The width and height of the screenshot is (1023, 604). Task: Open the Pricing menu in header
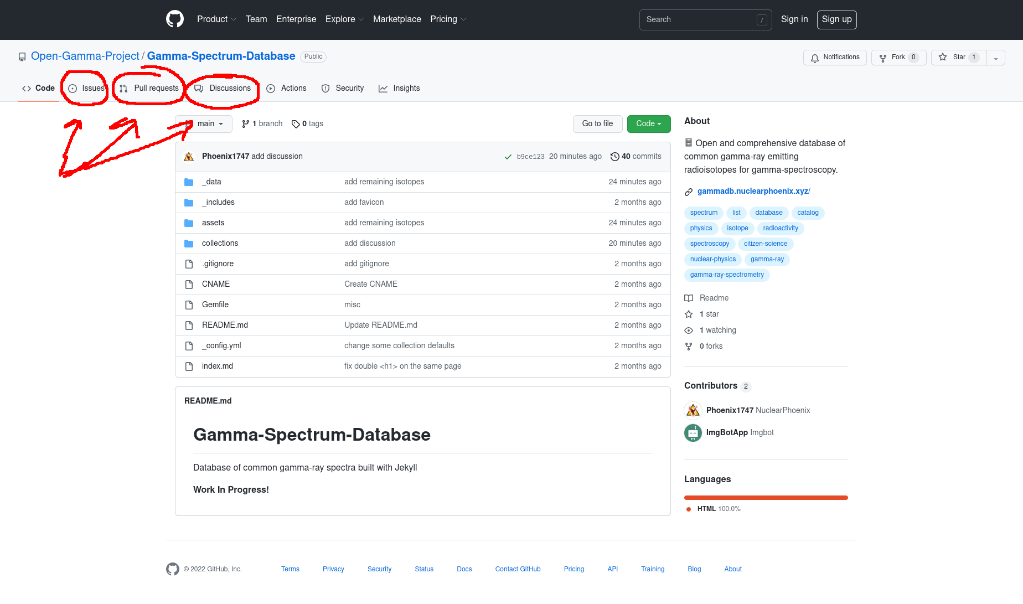point(448,19)
